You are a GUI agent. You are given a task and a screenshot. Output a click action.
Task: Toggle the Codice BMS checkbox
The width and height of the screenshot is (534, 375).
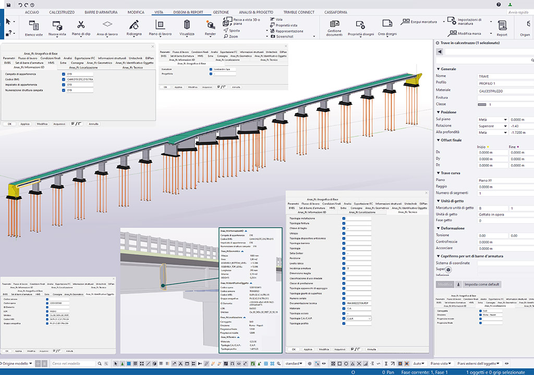[x=63, y=80]
